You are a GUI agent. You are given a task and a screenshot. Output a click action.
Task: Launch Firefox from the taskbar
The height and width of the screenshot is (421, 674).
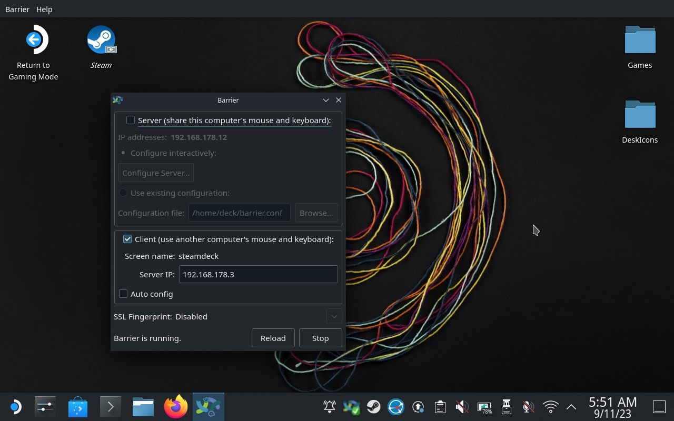[x=175, y=406]
